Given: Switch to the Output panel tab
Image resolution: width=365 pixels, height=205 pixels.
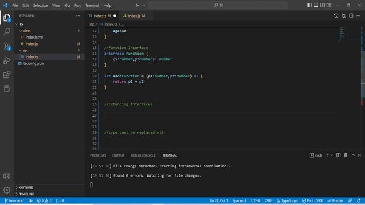Looking at the screenshot, I should point(118,155).
